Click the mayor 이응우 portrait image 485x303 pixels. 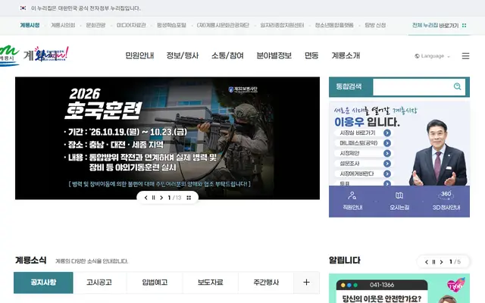[x=438, y=153]
